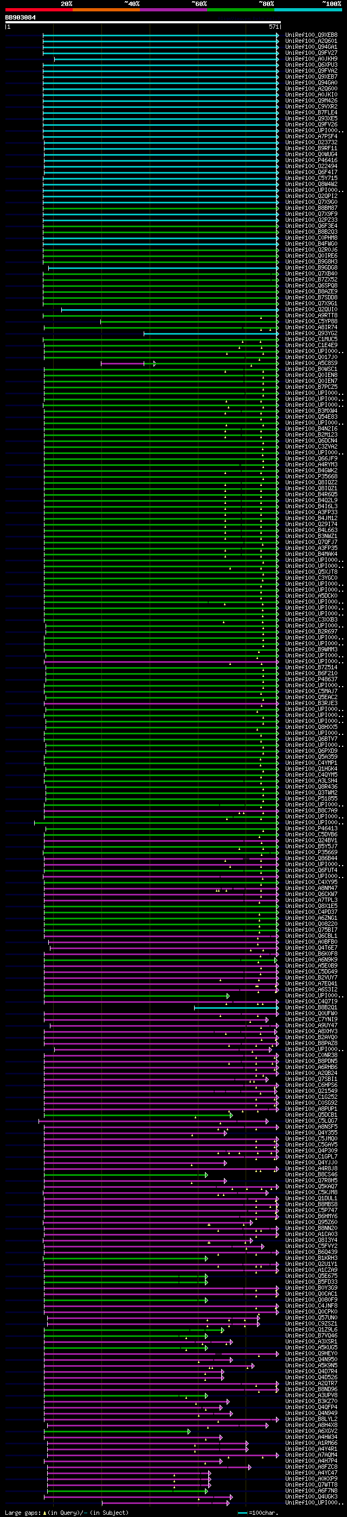This screenshot has width=347, height=1517.
Task: Click the purple alignment bar for UniRef100_A5K9N5
Action: pyautogui.click(x=149, y=1366)
